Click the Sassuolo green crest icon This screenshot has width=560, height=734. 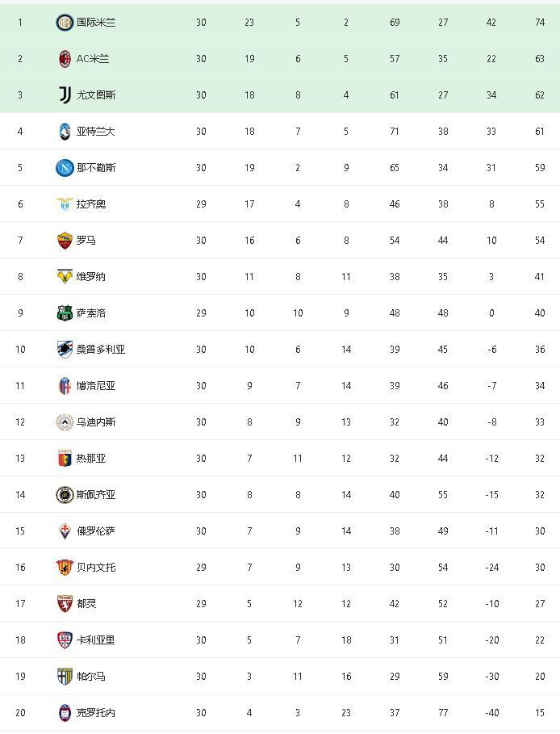click(65, 313)
